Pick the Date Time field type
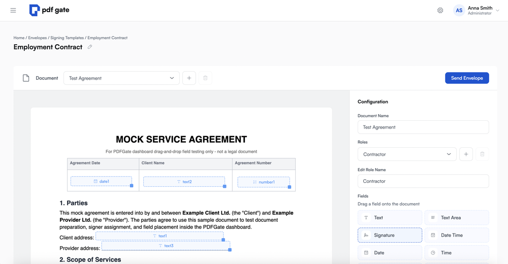The image size is (508, 264). [x=457, y=235]
